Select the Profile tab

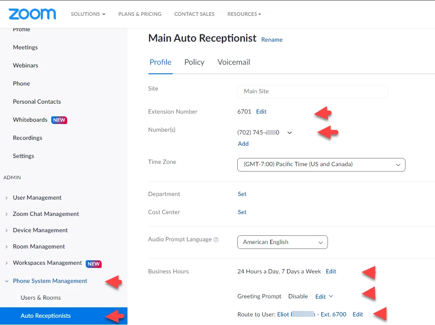click(x=161, y=62)
